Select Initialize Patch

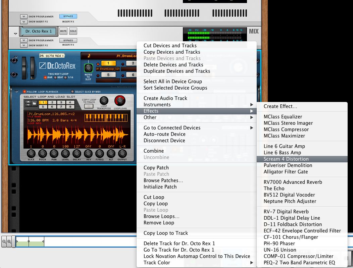coord(197,187)
